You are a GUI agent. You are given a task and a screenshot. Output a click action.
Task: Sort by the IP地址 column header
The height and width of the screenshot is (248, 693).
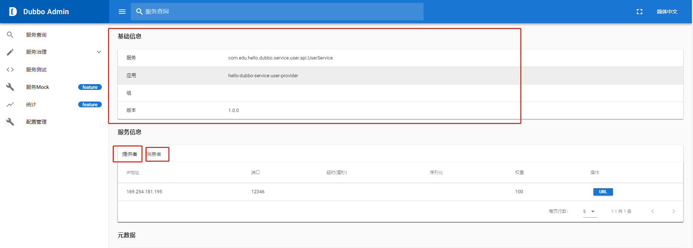point(133,173)
